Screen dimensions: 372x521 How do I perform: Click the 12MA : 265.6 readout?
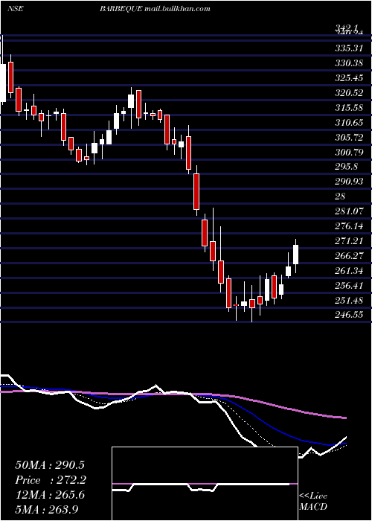[50, 495]
